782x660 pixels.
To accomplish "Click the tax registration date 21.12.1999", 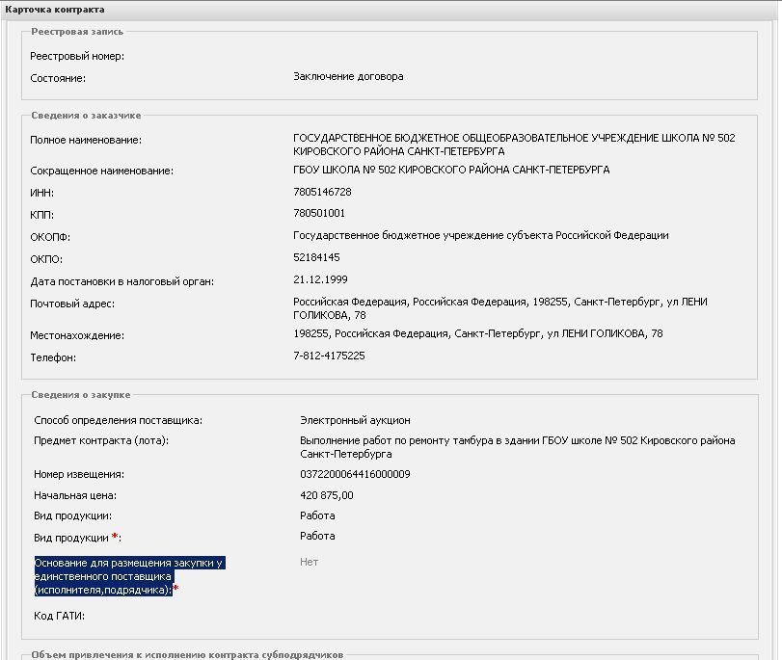I will 319,281.
